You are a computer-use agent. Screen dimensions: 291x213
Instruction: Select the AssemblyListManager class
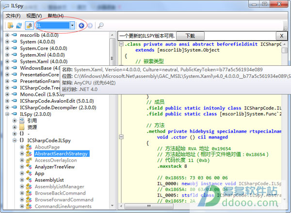click(60, 186)
